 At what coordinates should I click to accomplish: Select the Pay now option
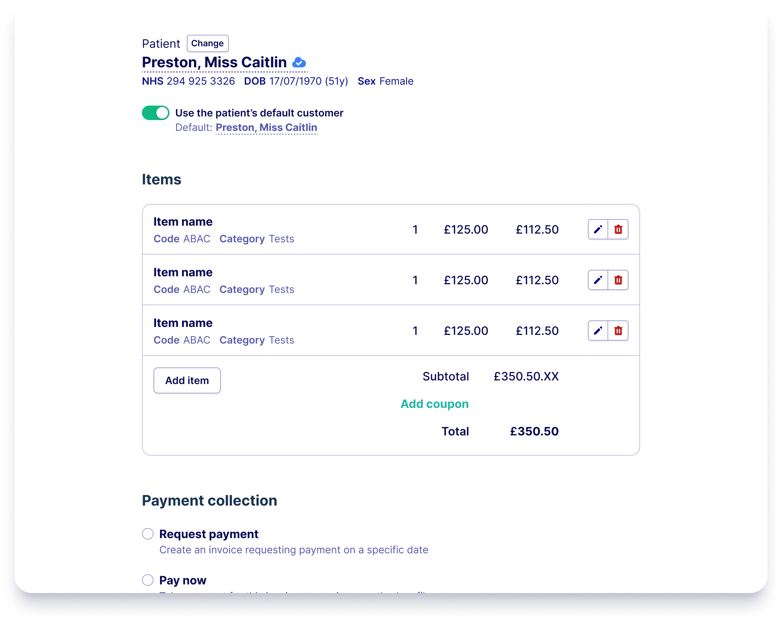pos(148,580)
